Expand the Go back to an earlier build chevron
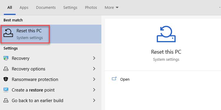 [x=94, y=100]
